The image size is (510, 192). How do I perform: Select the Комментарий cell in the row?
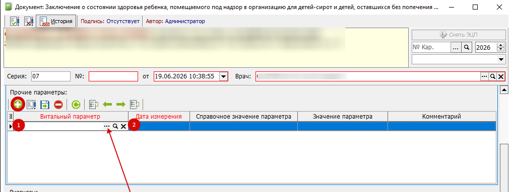coord(441,126)
